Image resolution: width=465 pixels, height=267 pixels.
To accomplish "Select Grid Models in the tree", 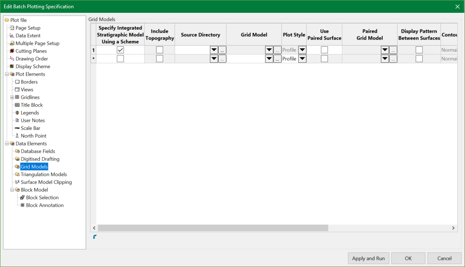I will pos(34,167).
